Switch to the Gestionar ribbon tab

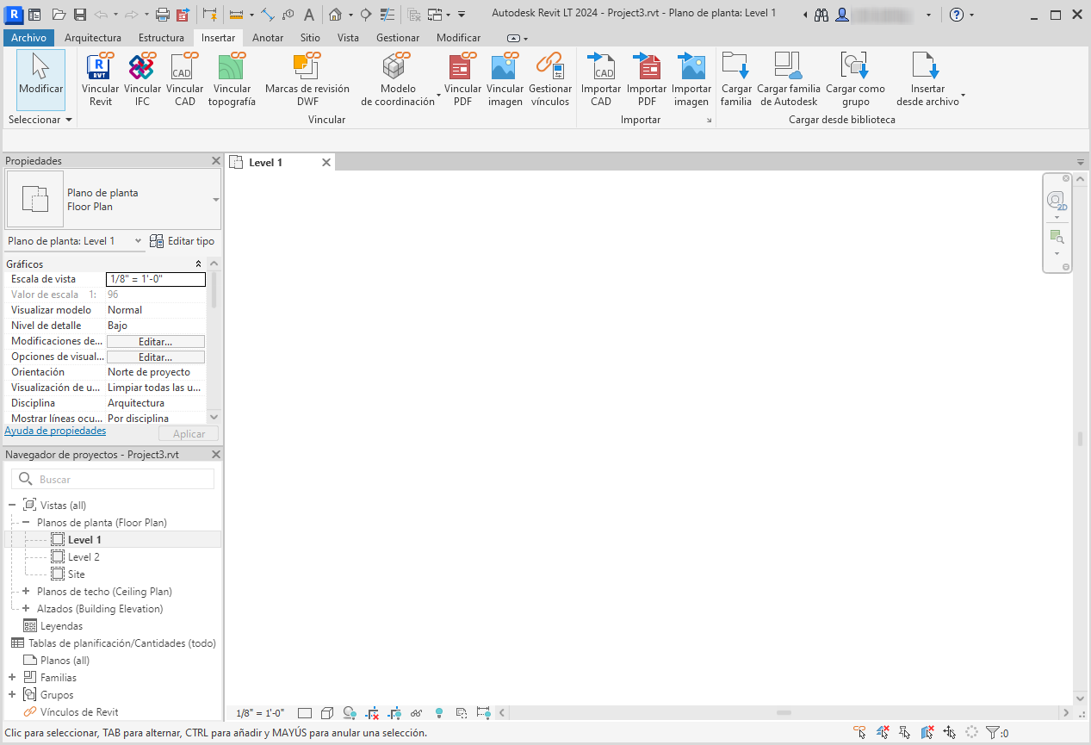(x=398, y=38)
